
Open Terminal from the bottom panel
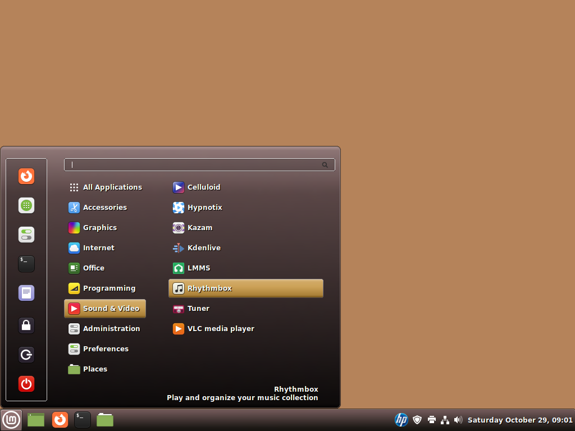pyautogui.click(x=82, y=420)
